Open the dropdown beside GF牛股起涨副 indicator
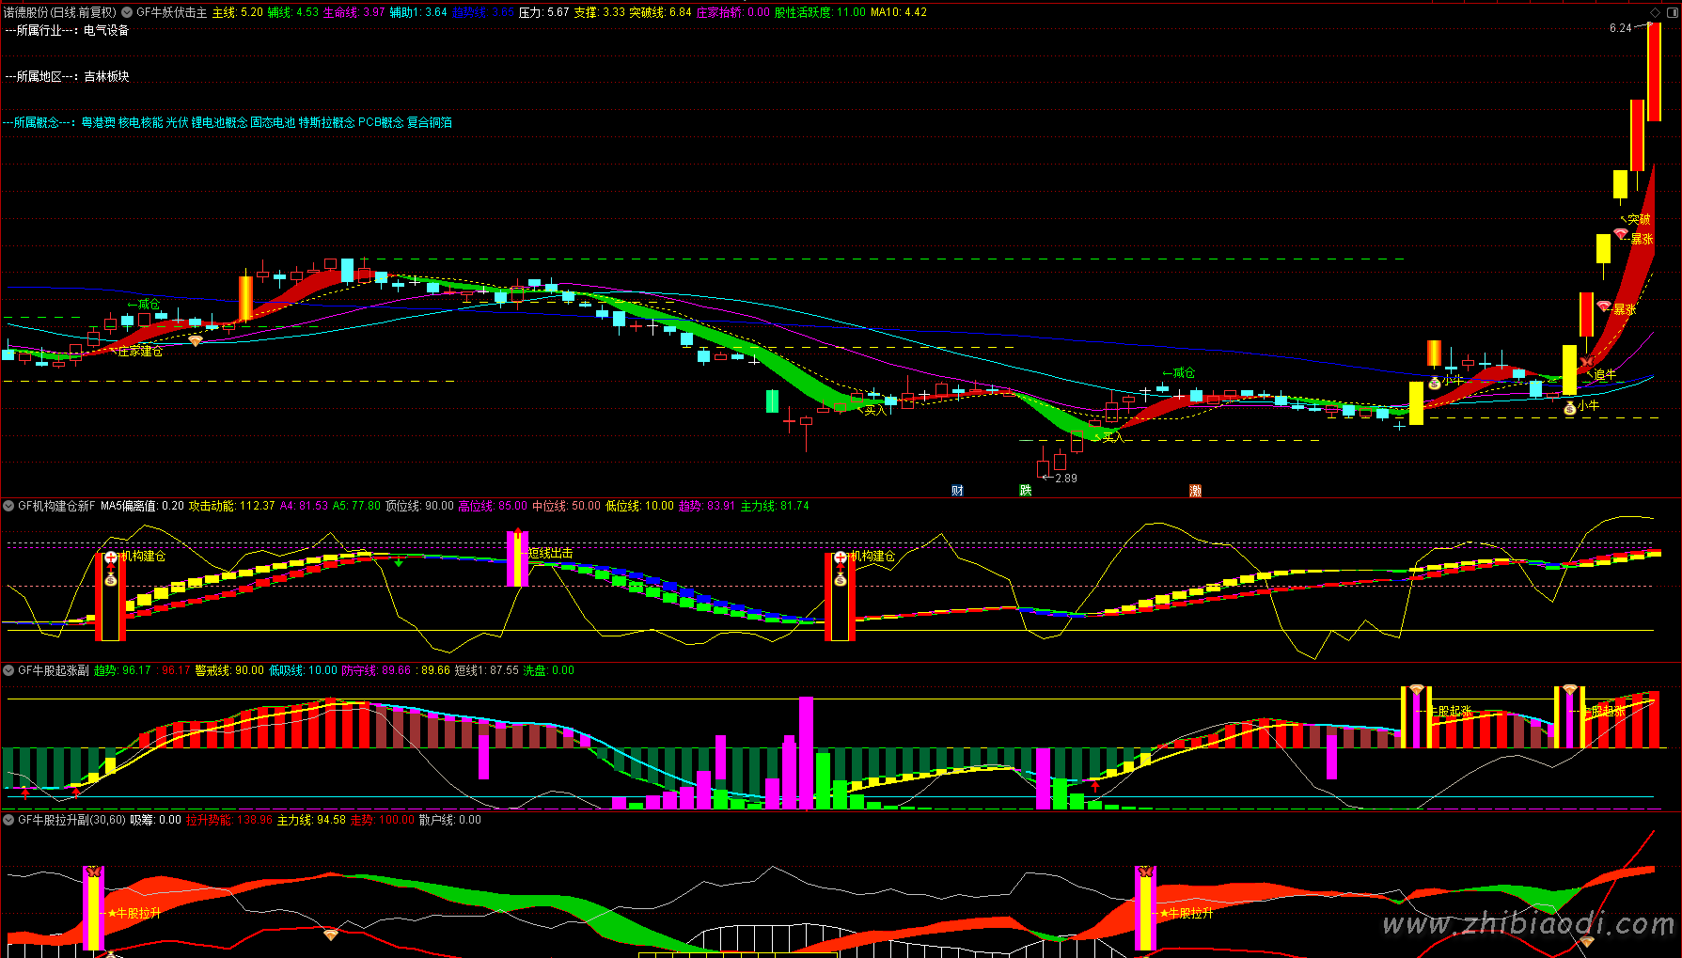Screen dimensions: 1682x958 8,670
